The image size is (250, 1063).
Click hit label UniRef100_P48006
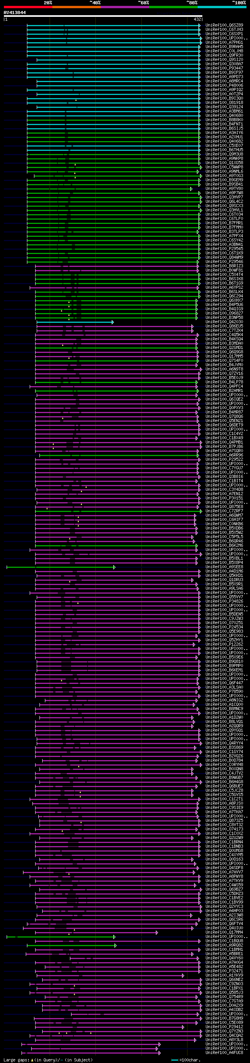click(225, 86)
